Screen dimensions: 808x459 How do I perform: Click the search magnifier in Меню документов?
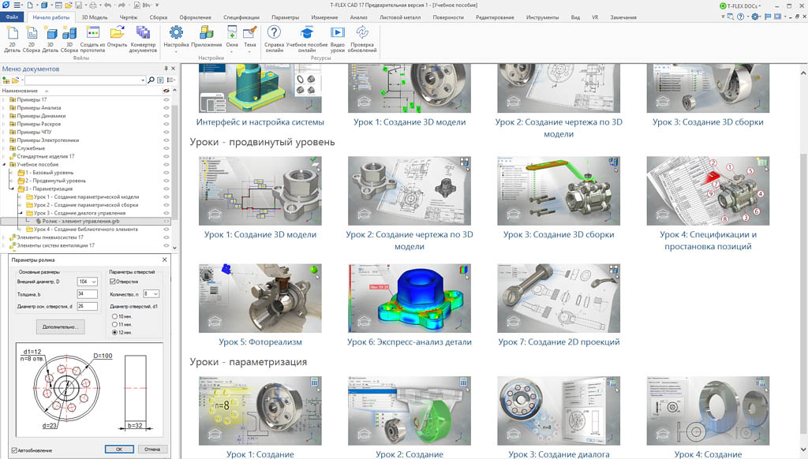(x=151, y=80)
